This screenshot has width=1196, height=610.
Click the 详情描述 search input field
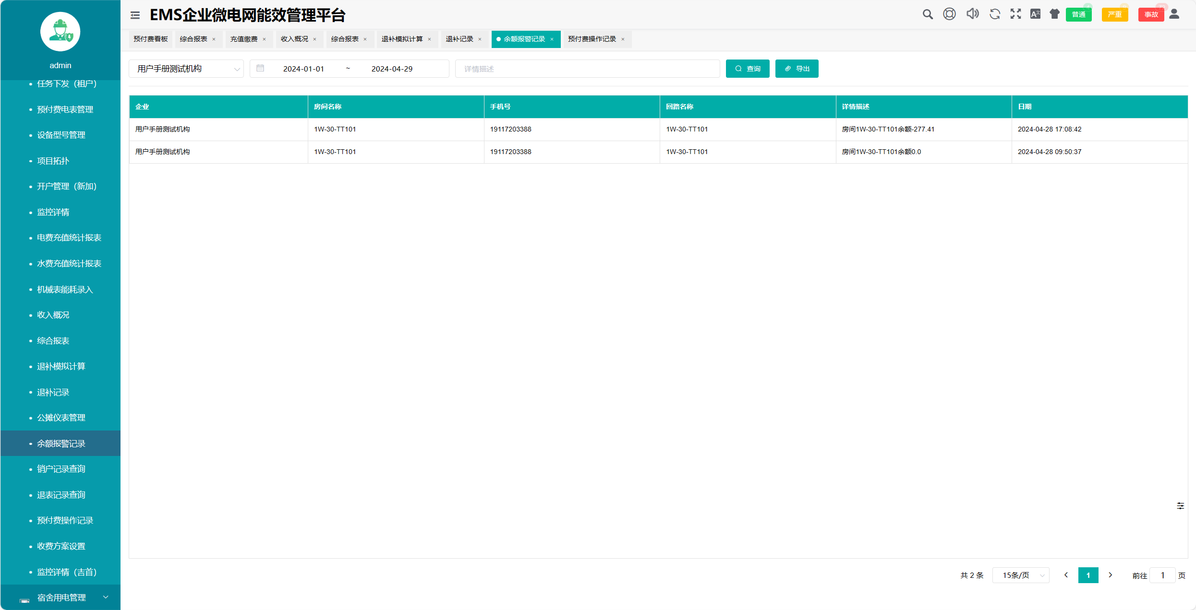tap(587, 69)
